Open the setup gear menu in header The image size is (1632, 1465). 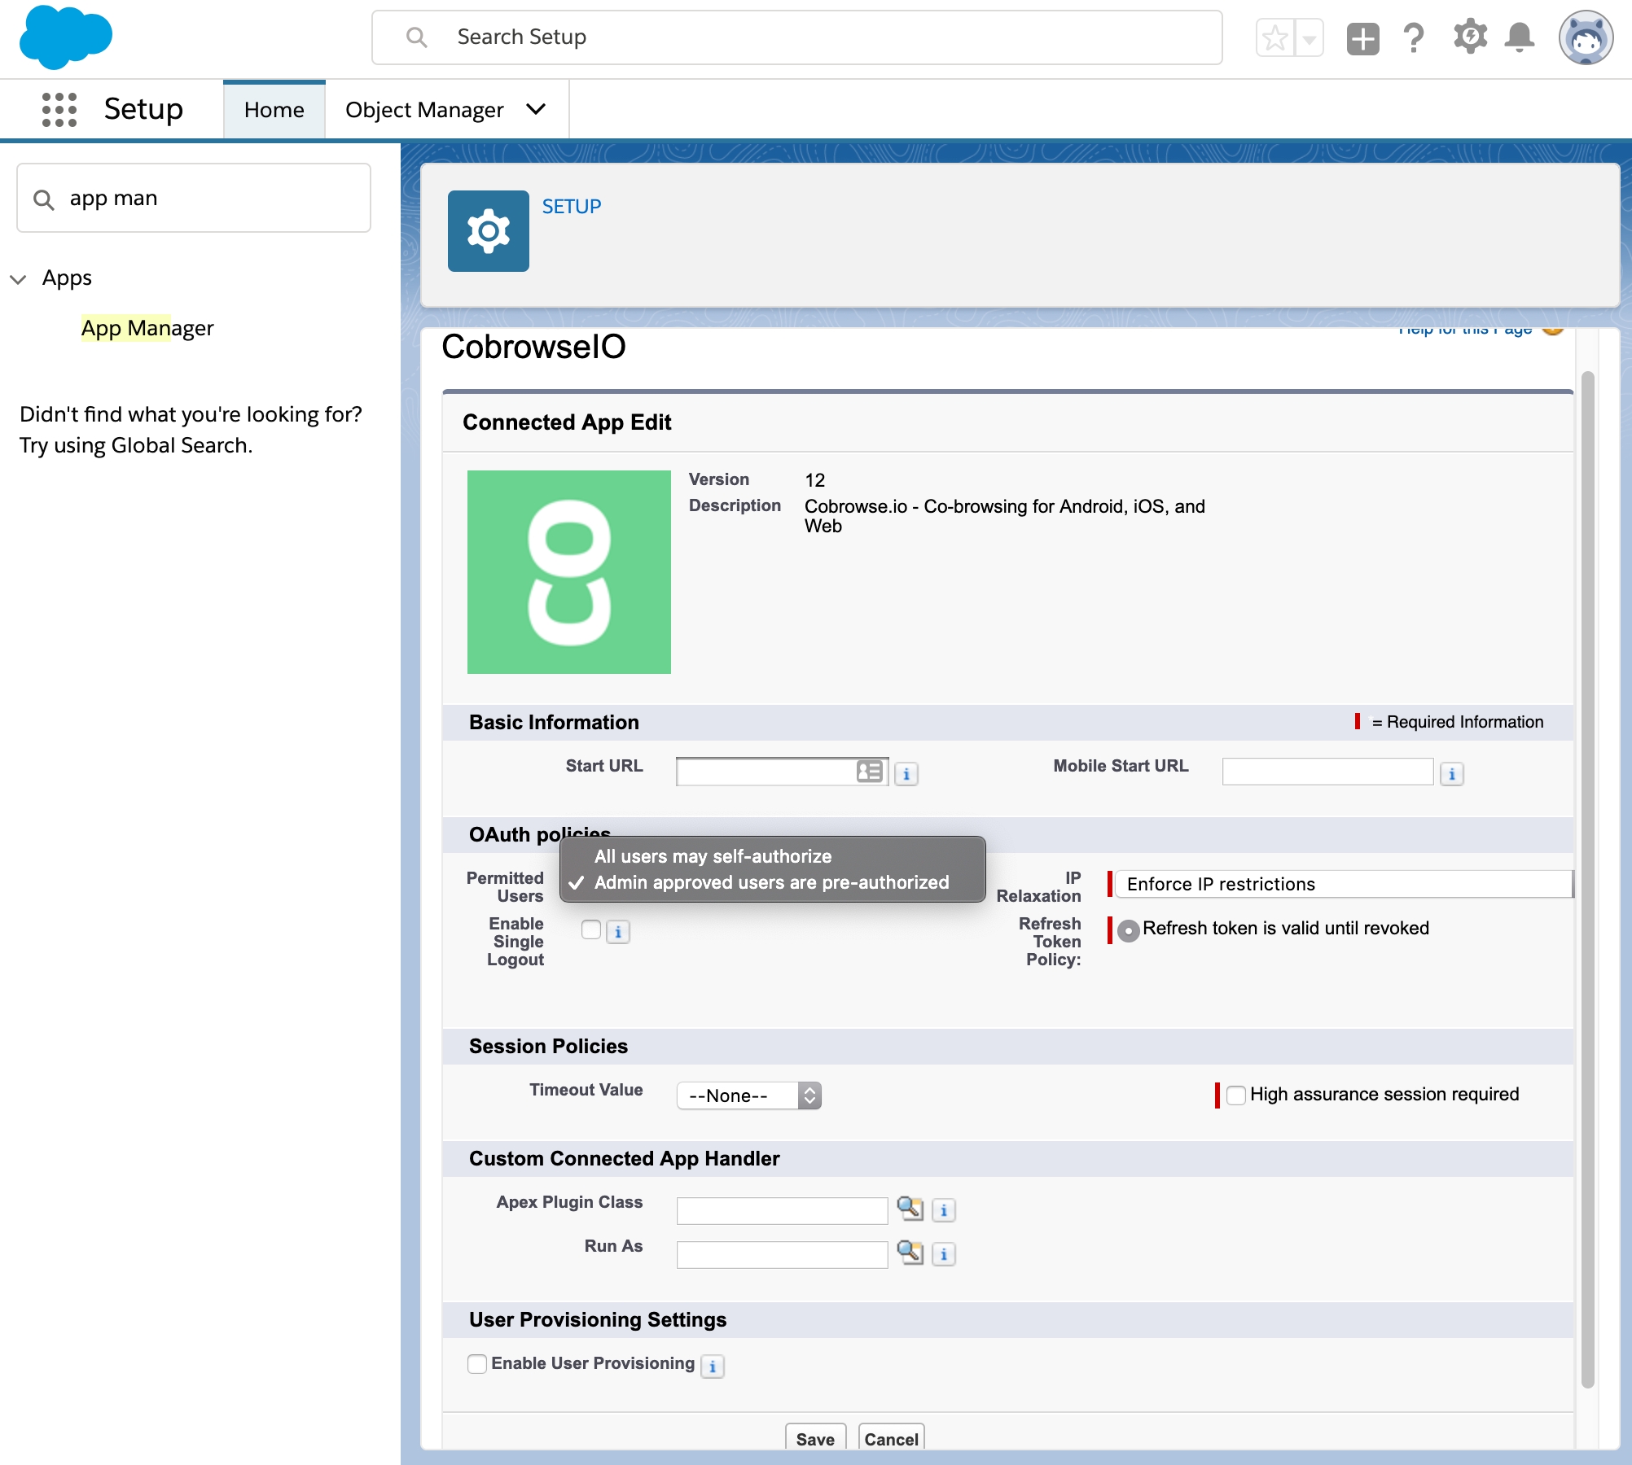click(1470, 37)
